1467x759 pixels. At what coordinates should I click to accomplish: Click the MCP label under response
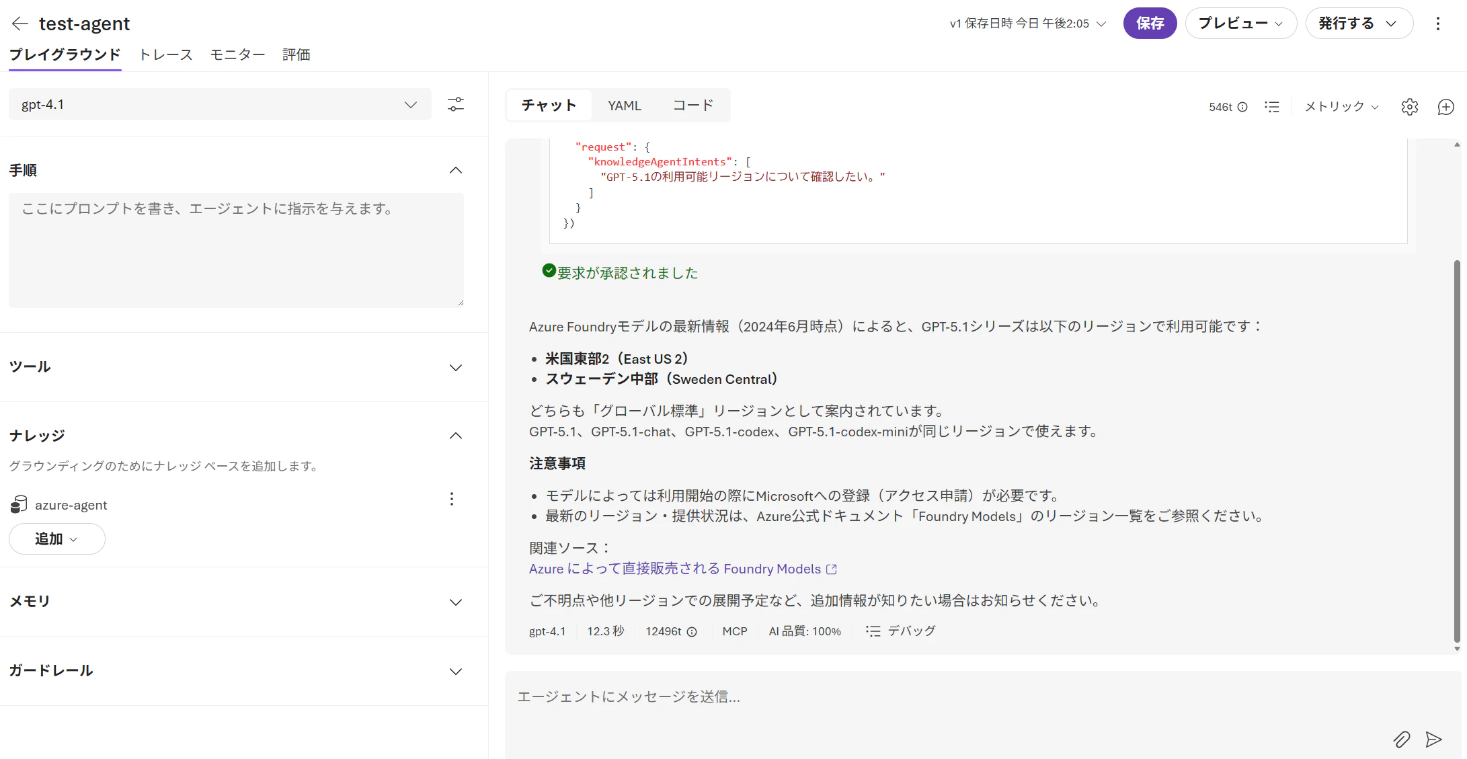point(735,631)
